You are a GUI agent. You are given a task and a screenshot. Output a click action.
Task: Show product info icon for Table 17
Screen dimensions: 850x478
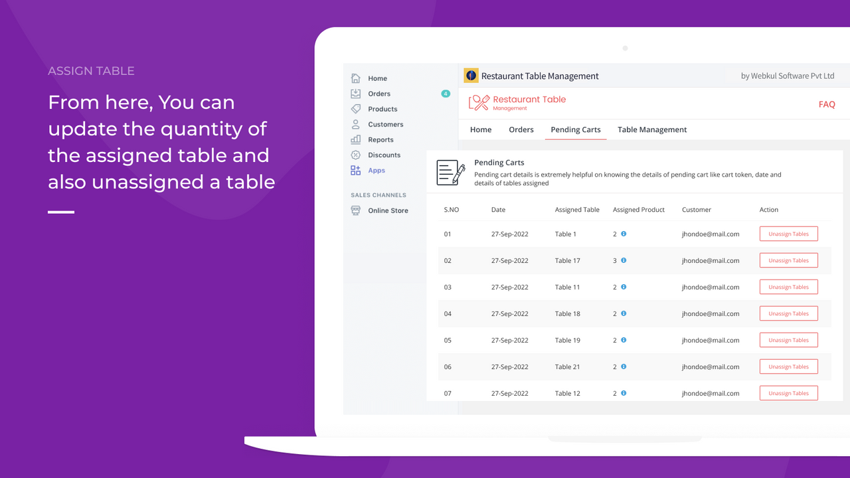[624, 260]
